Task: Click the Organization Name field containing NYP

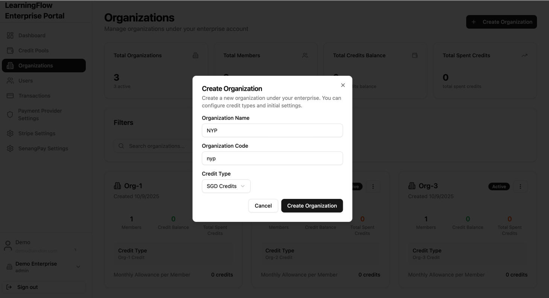Action: point(272,130)
